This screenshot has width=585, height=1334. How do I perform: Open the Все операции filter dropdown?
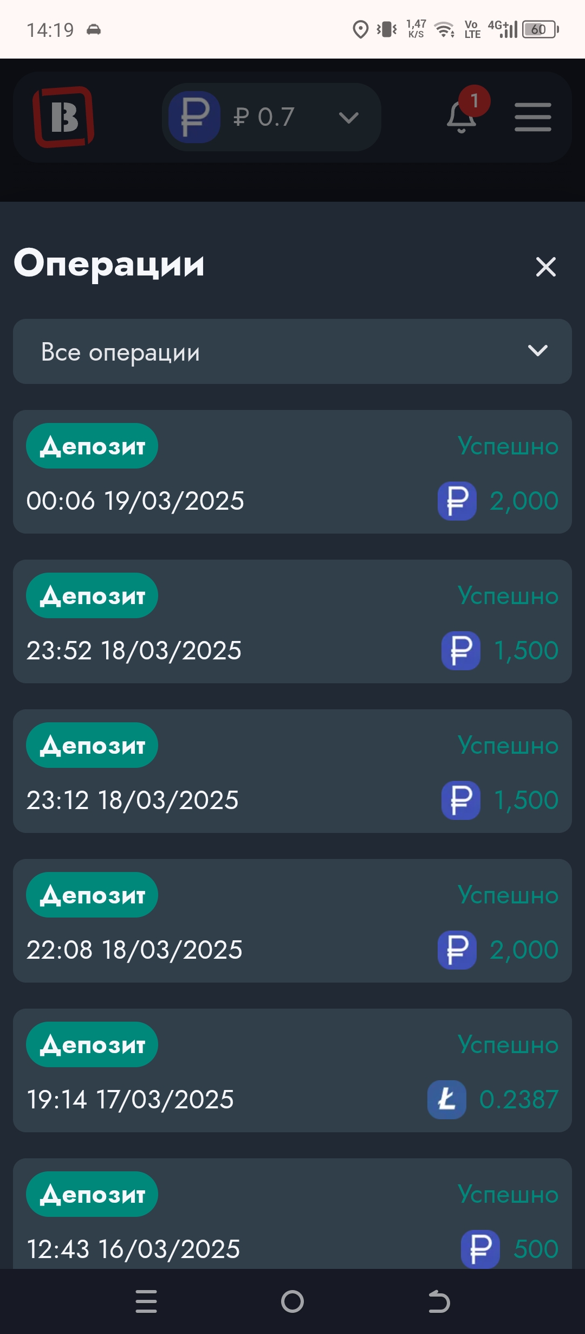click(292, 351)
